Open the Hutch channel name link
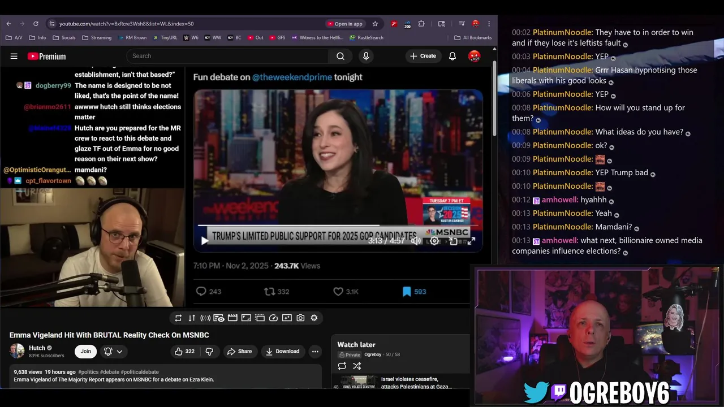 pyautogui.click(x=37, y=348)
